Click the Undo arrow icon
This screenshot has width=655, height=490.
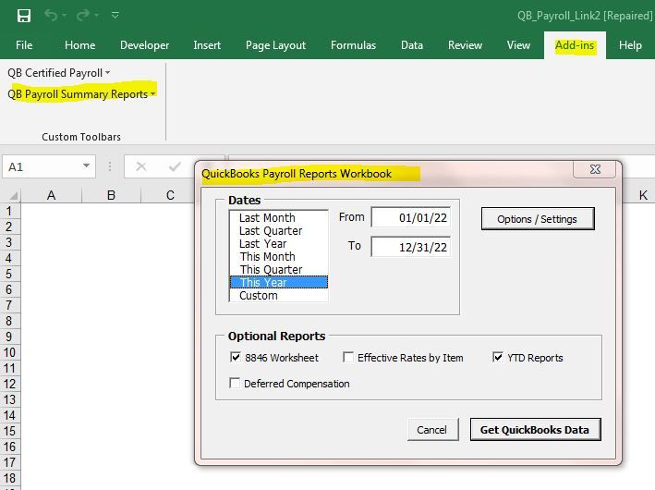tap(53, 16)
